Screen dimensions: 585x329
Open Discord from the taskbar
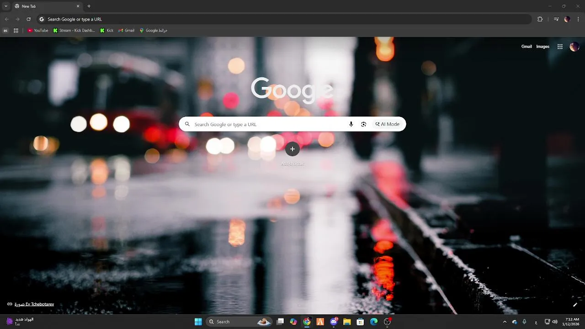pos(334,322)
